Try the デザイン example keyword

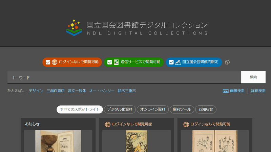tap(36, 91)
